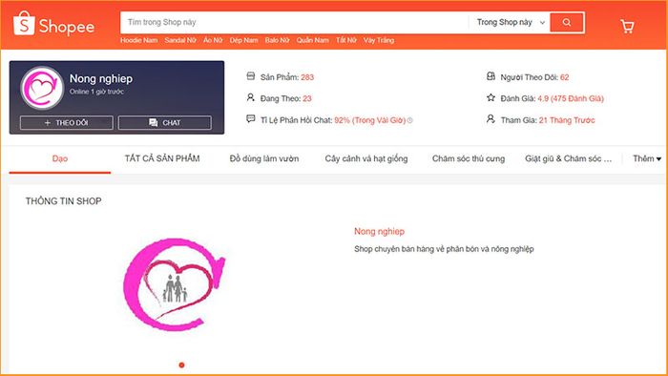Click the Sản Phẩm store icon
Screen dimensions: 668x376
point(250,76)
